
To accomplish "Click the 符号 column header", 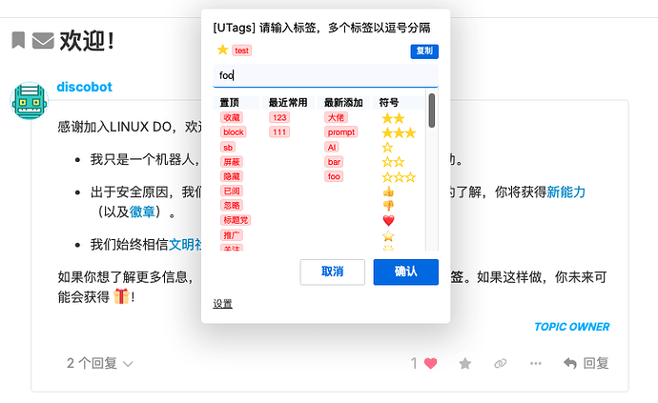I will coord(389,102).
